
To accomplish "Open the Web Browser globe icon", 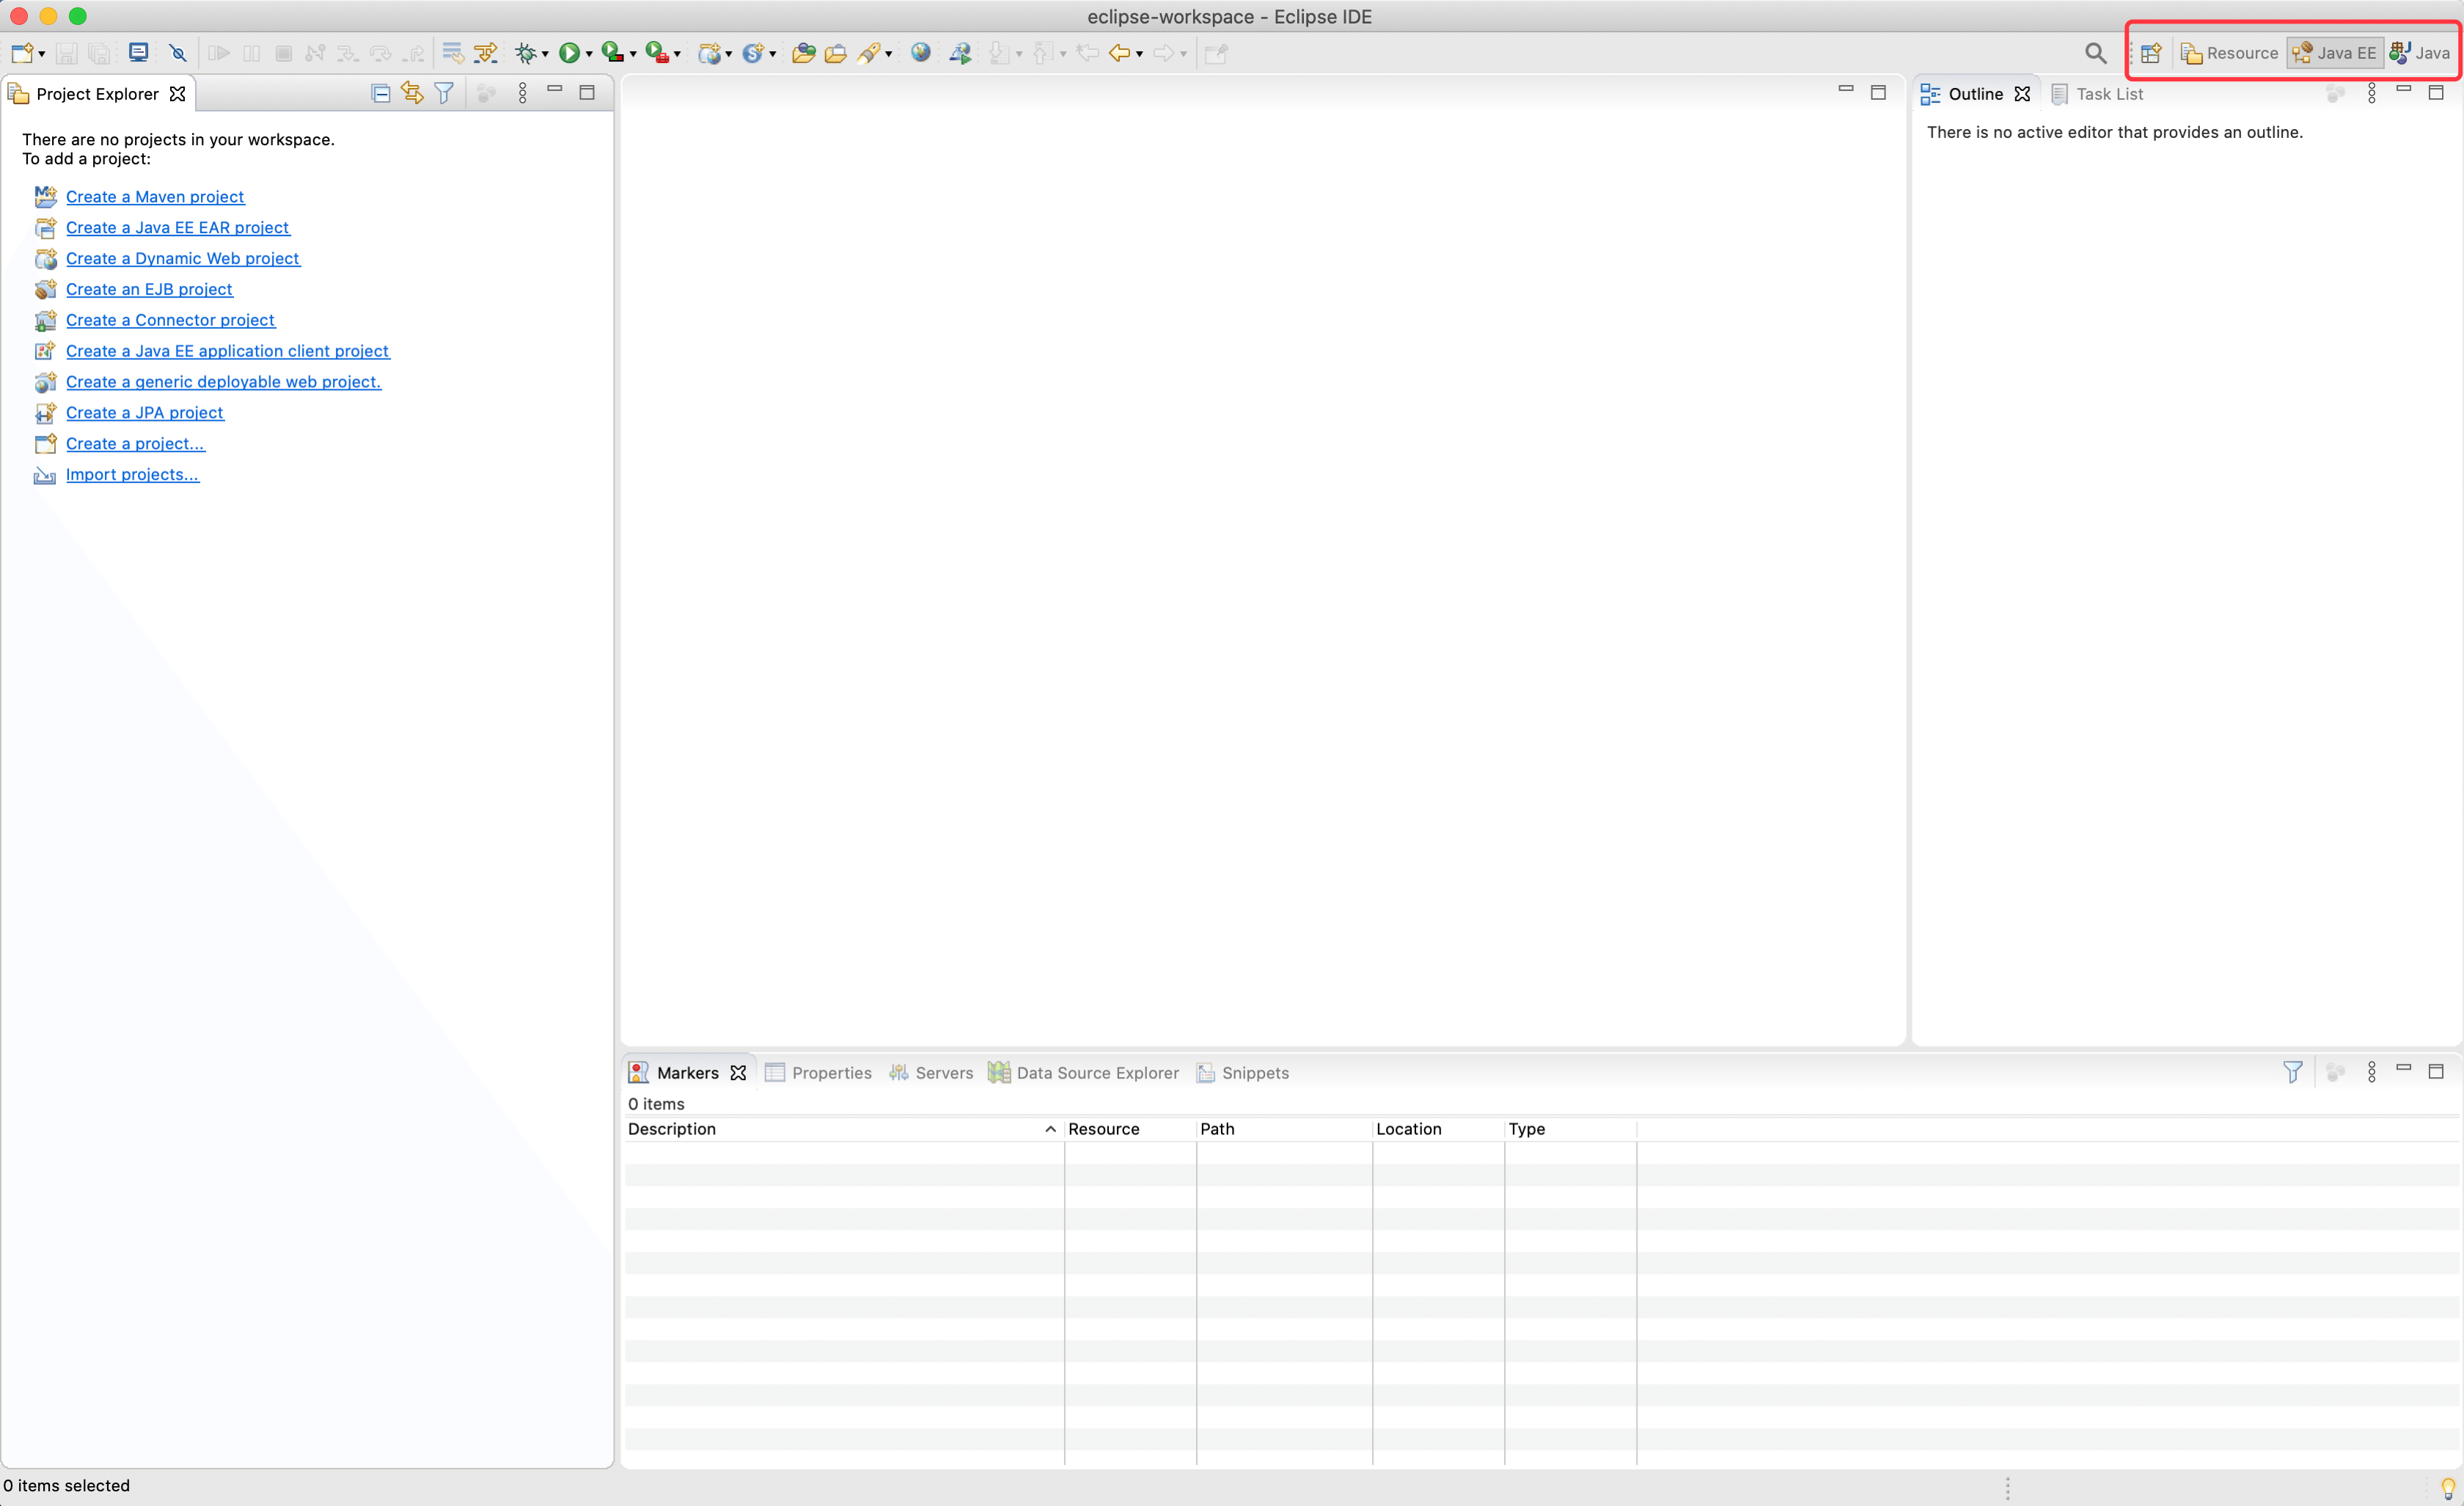I will 921,53.
